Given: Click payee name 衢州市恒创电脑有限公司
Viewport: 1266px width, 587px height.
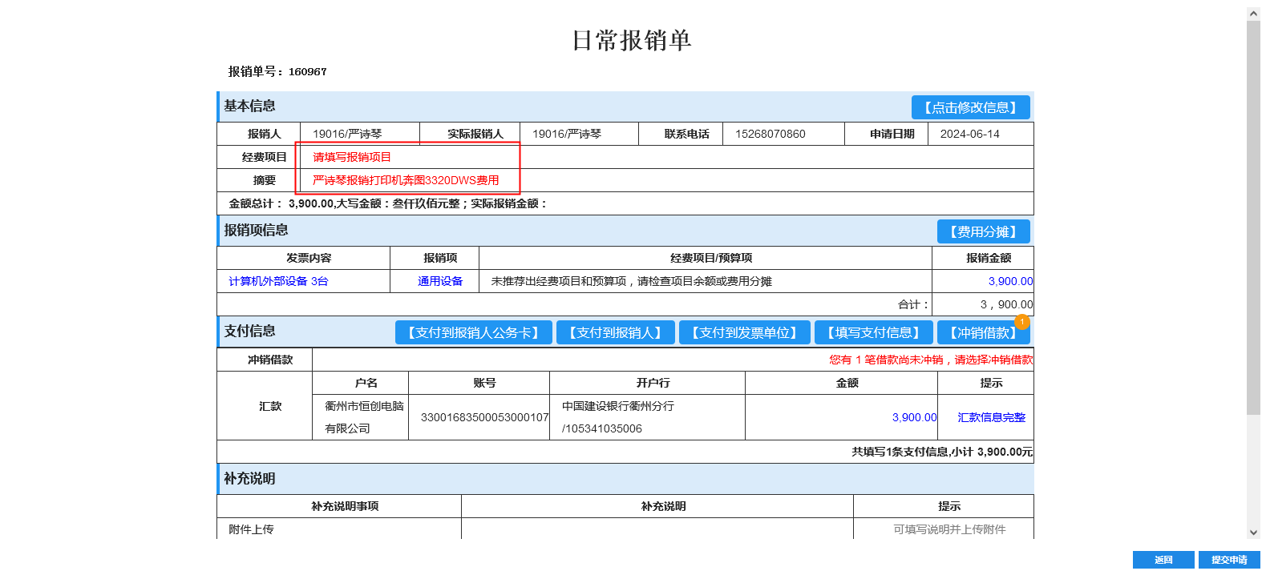Looking at the screenshot, I should pos(364,417).
